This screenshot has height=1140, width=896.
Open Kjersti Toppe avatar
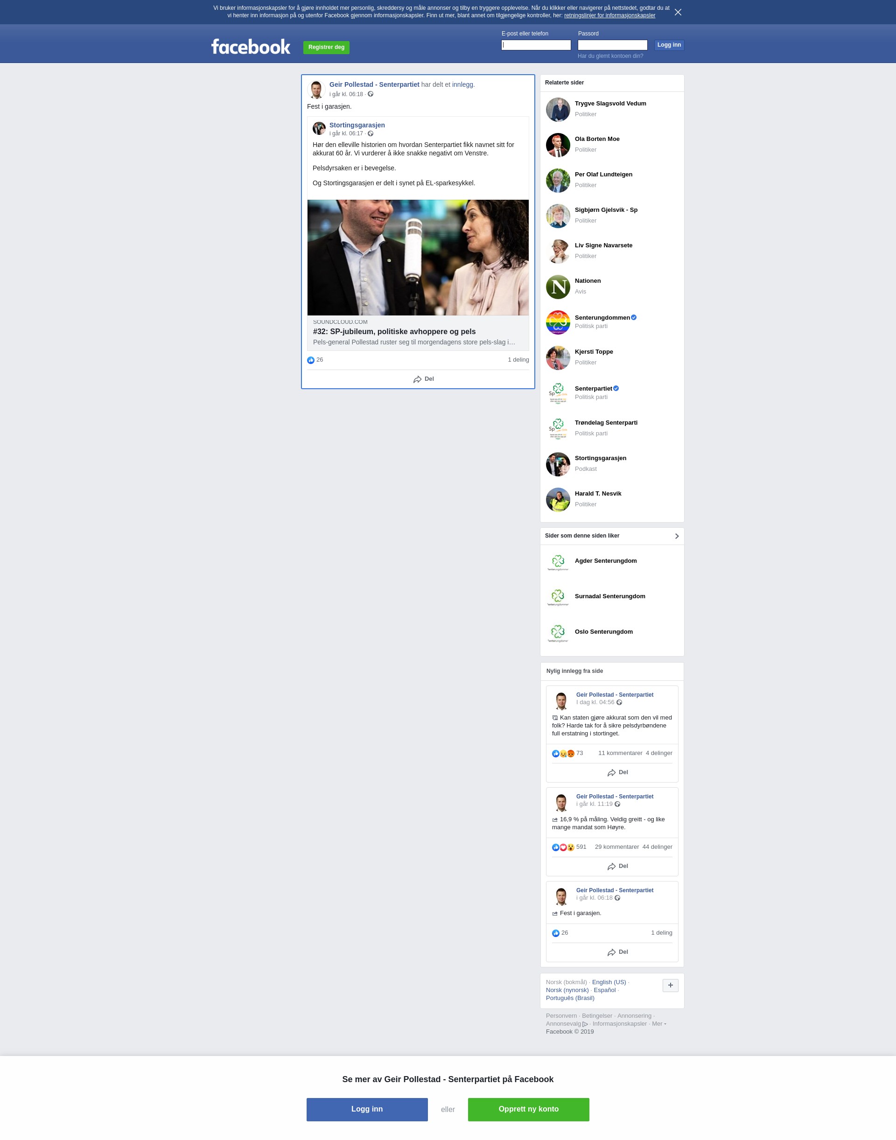(558, 358)
